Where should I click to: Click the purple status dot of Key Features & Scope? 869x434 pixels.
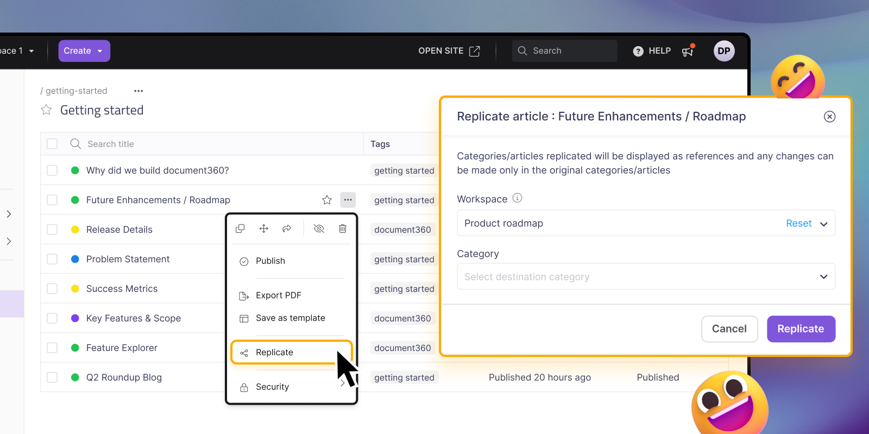coord(75,318)
